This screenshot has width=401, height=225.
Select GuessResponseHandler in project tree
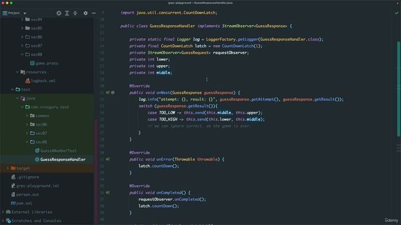60,159
